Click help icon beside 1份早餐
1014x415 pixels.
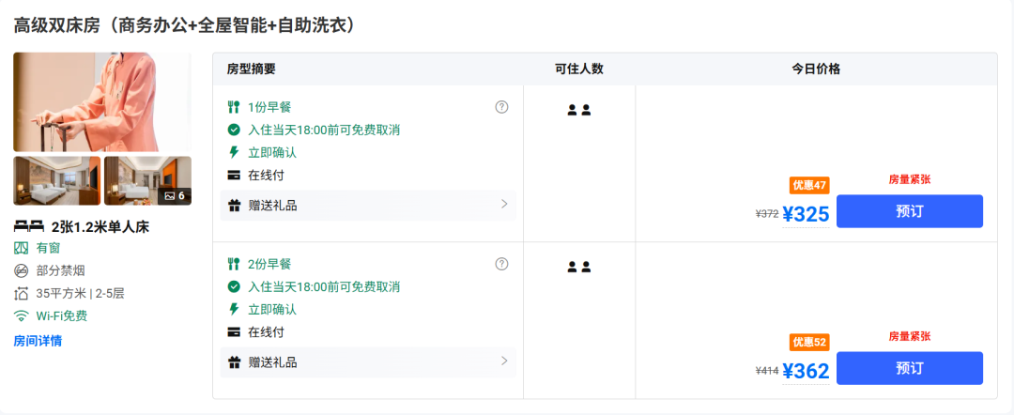tap(501, 107)
